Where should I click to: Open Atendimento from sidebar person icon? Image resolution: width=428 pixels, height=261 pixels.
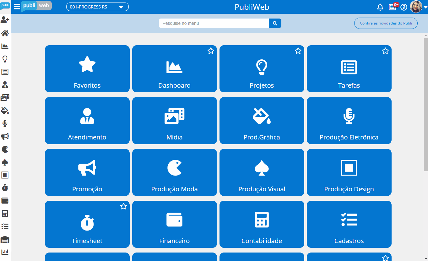coord(5,84)
